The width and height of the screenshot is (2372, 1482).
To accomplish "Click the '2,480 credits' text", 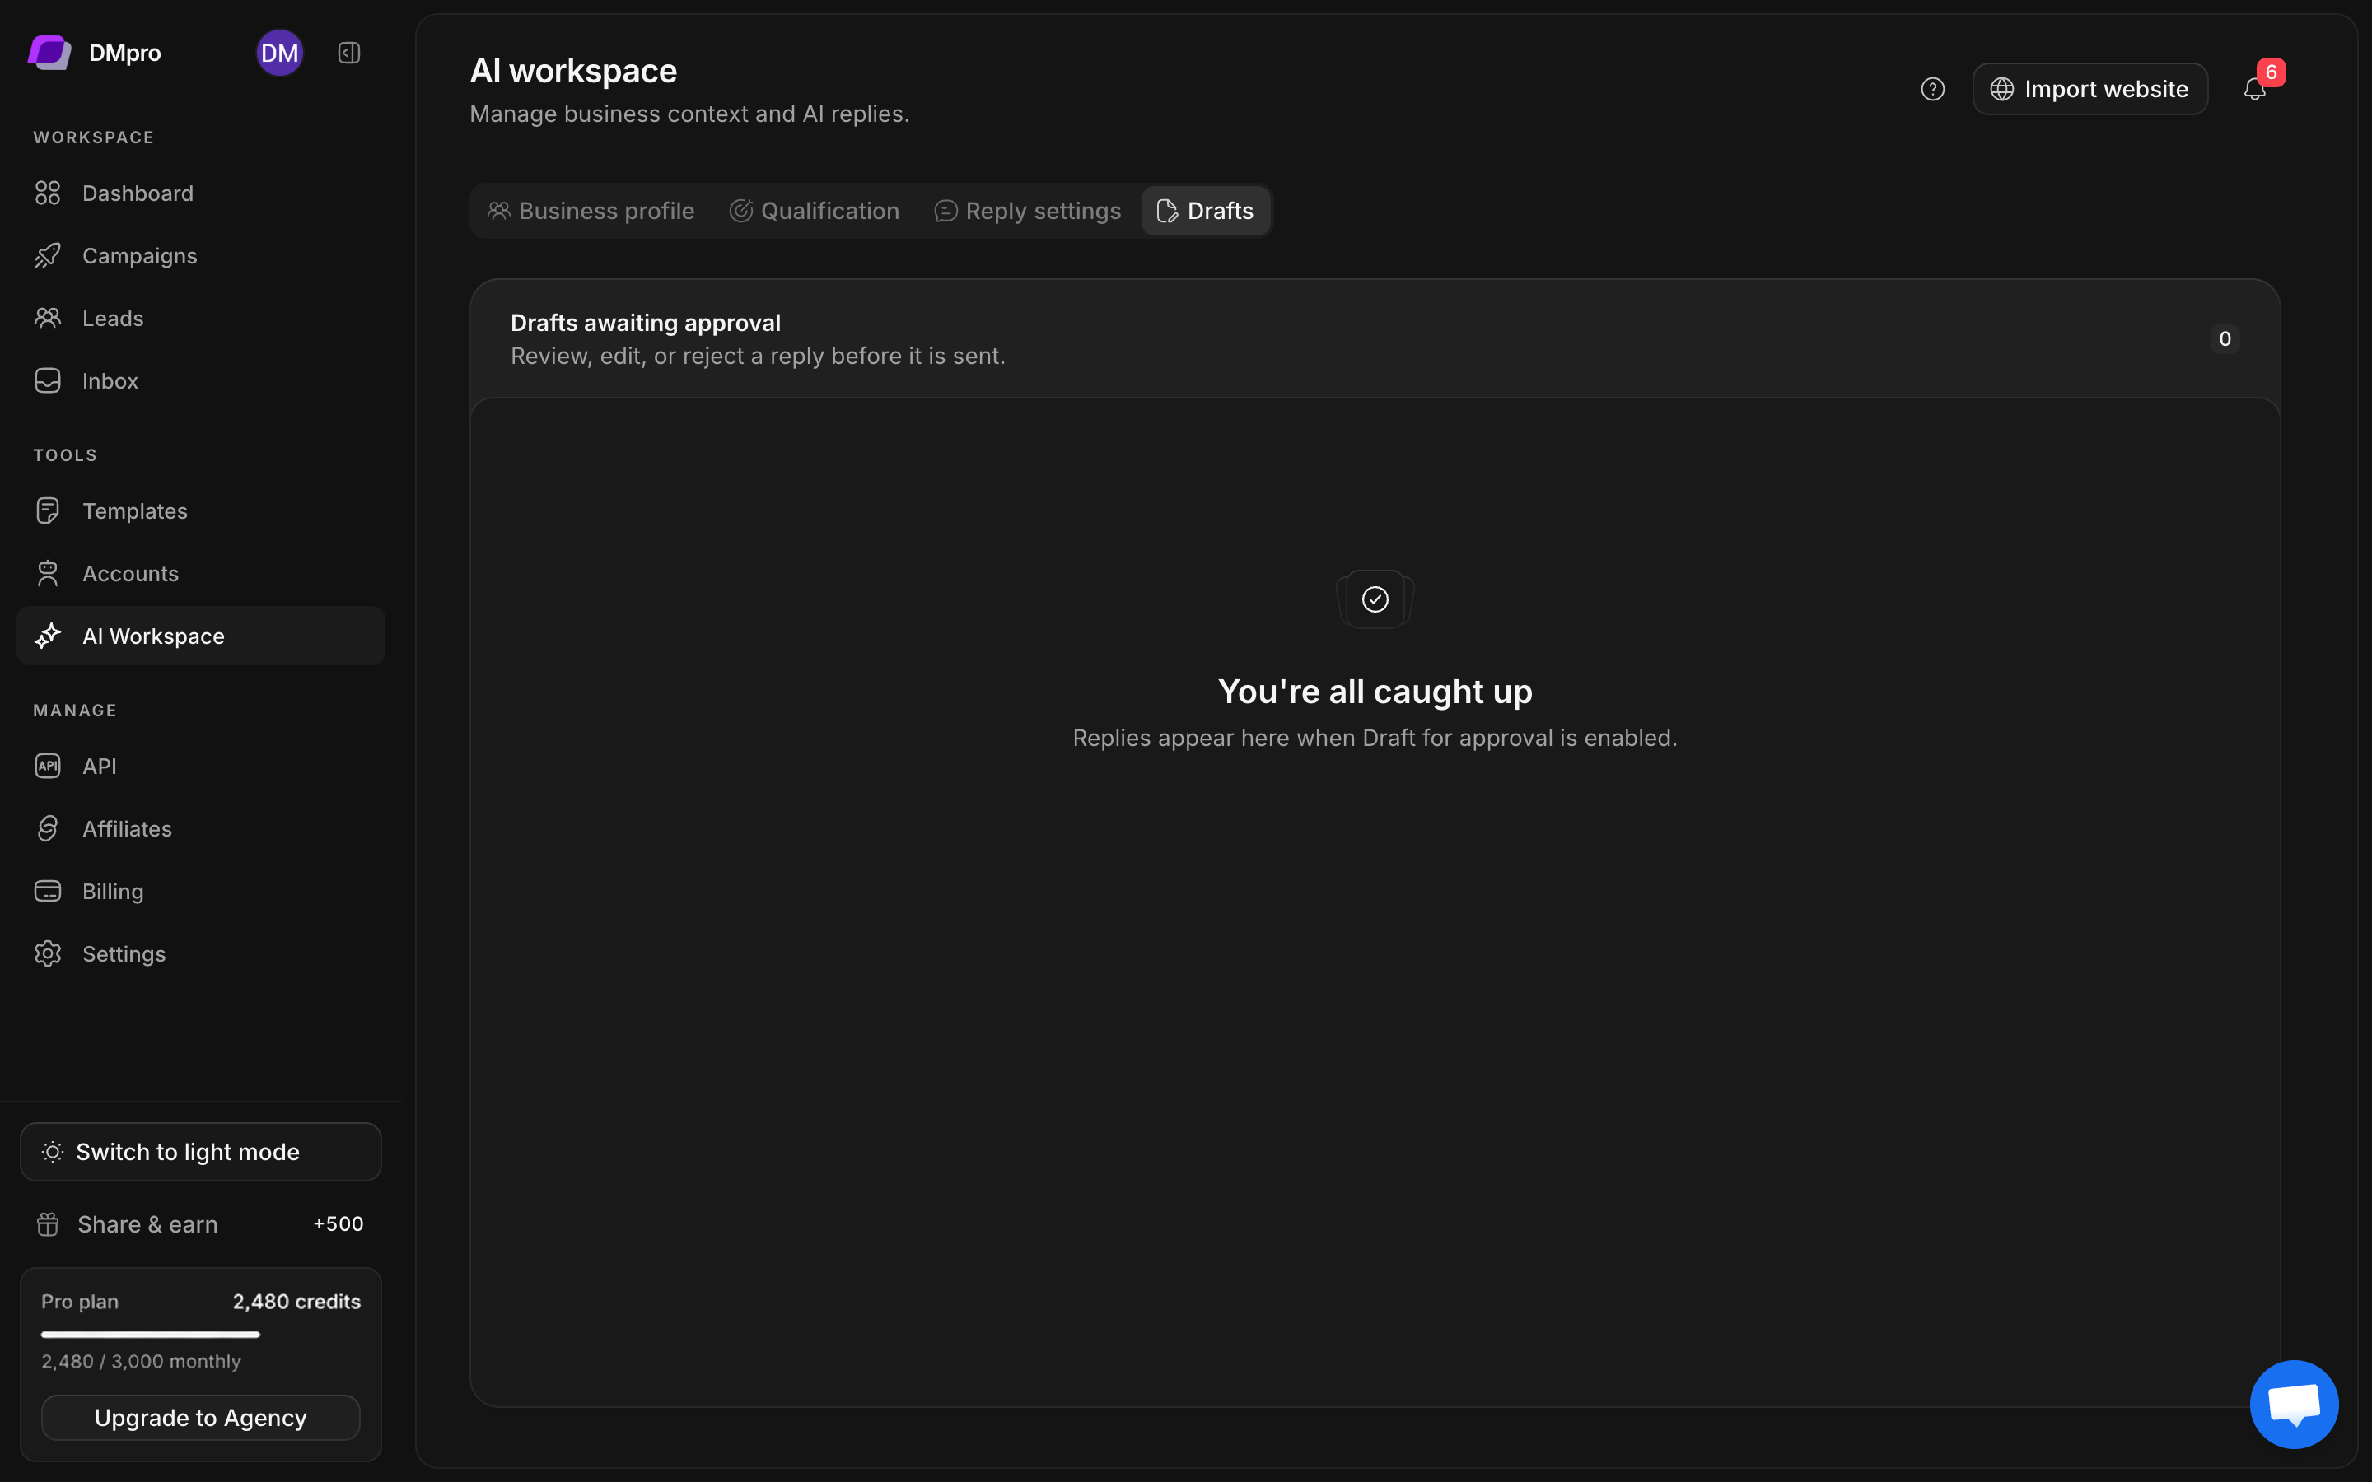I will (x=296, y=1302).
